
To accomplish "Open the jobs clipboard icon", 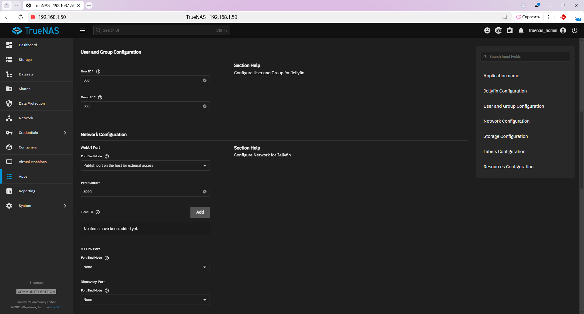I will pos(510,30).
